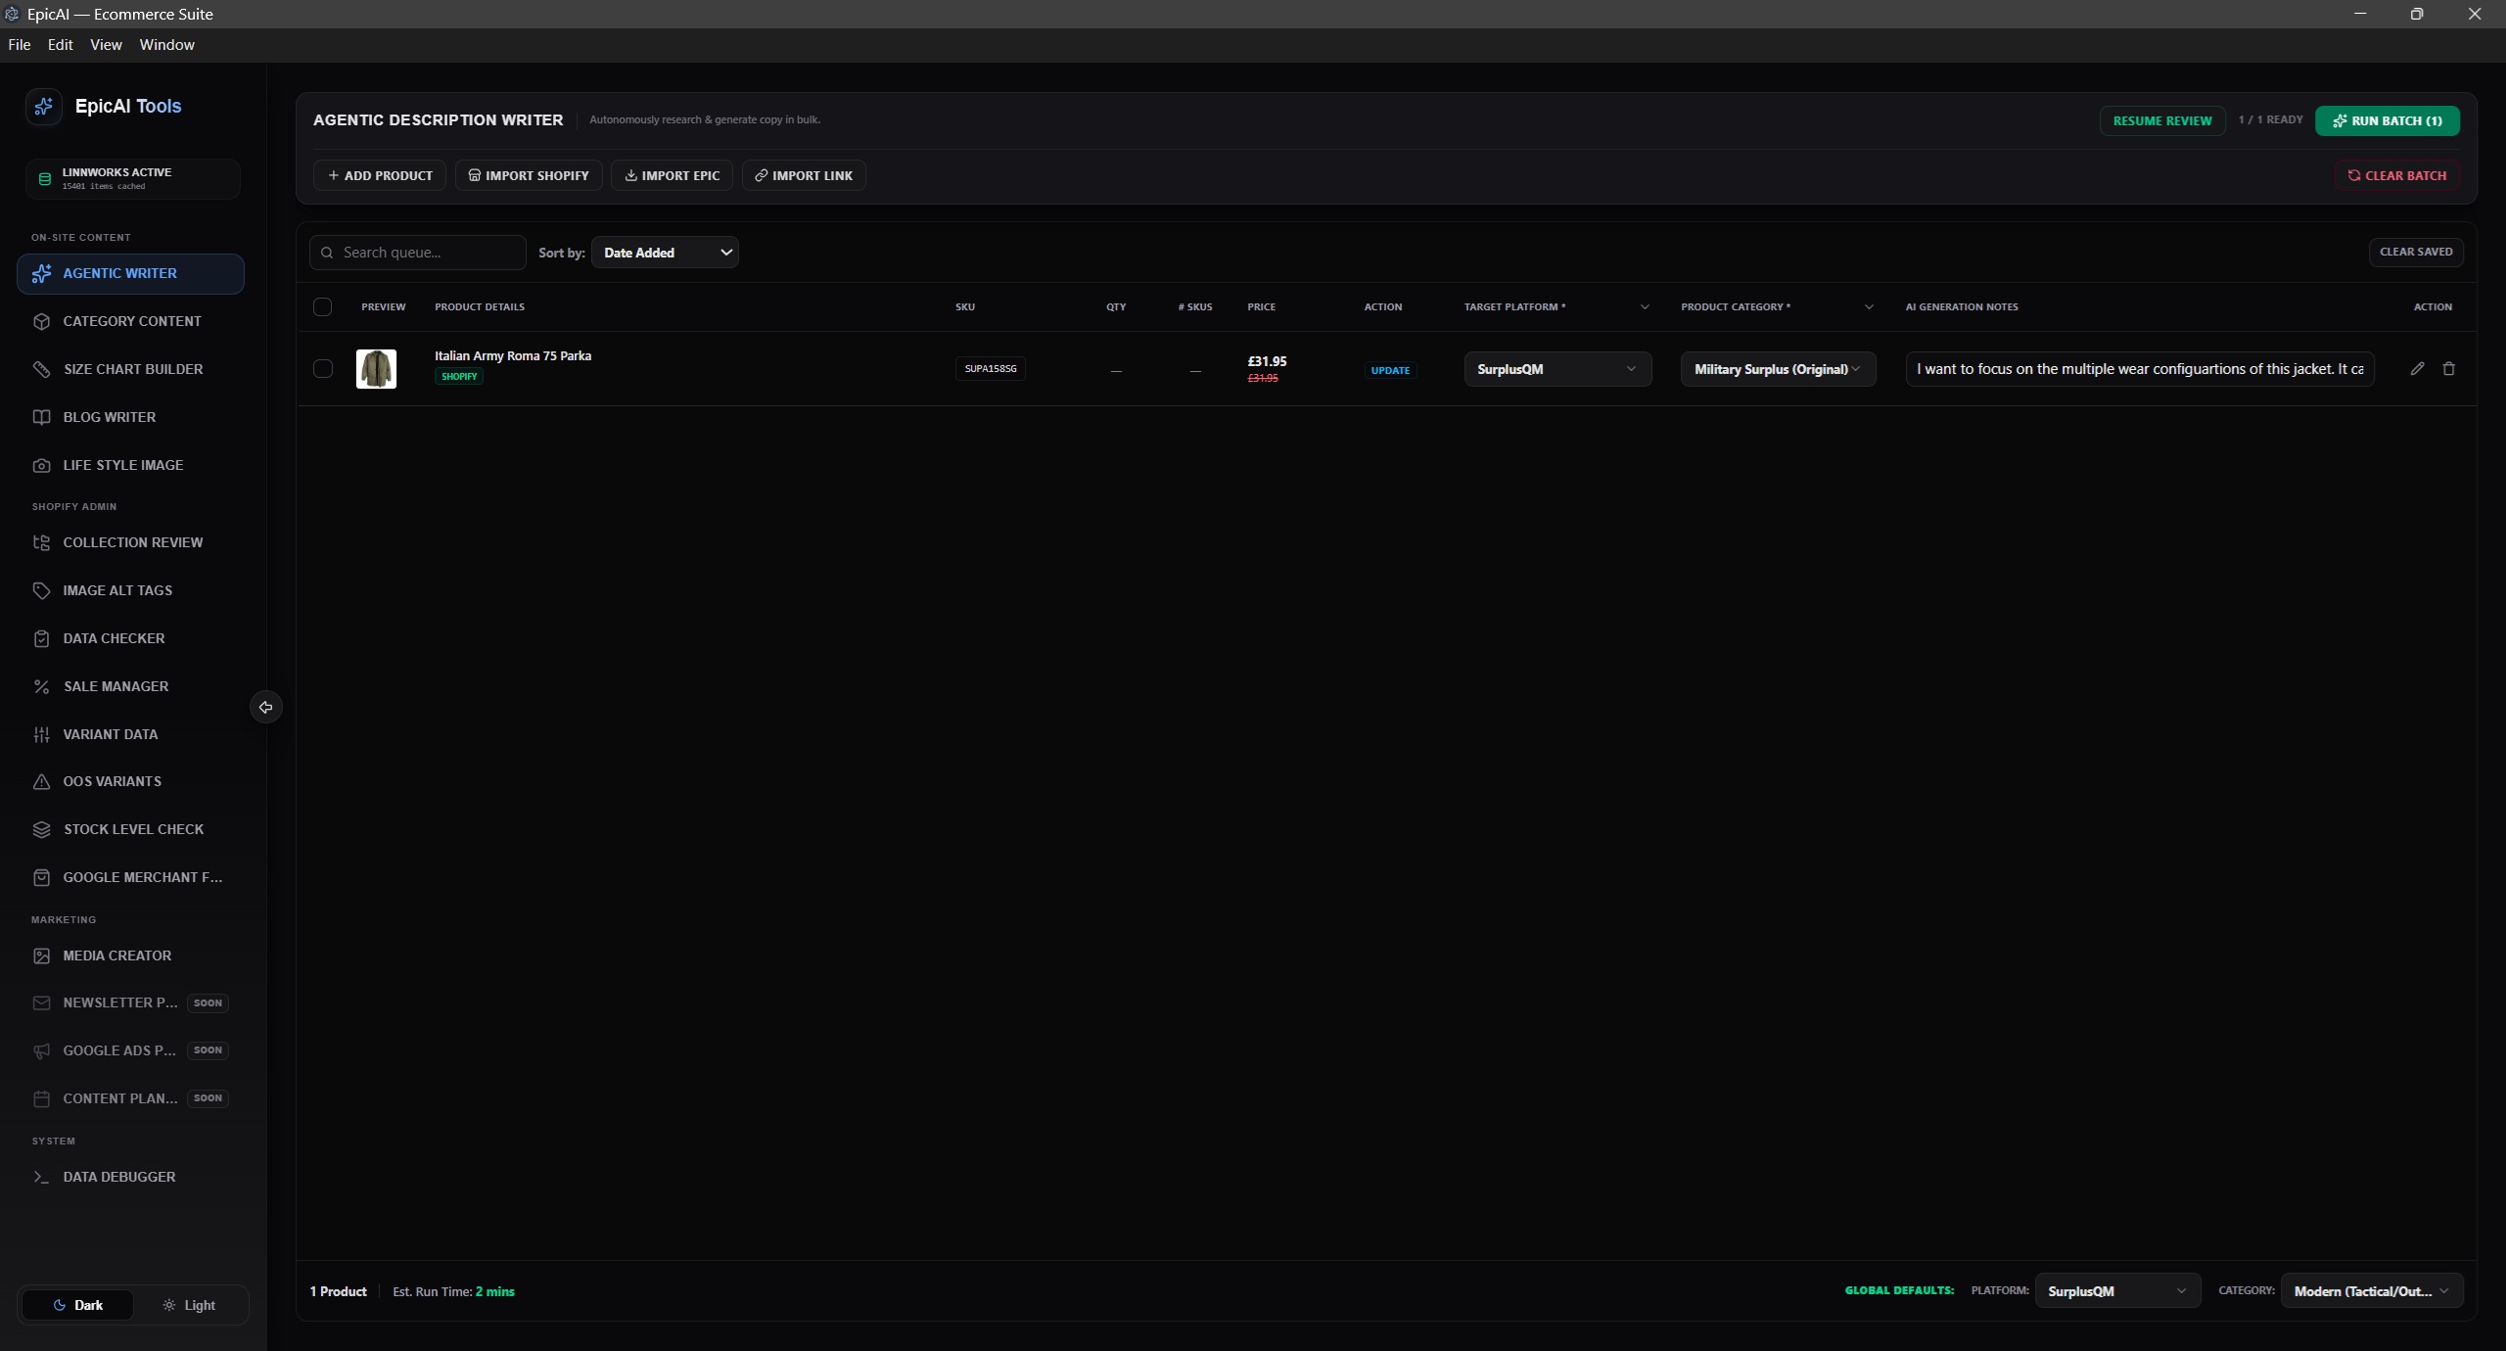Open Image Alt Tags page

130,590
